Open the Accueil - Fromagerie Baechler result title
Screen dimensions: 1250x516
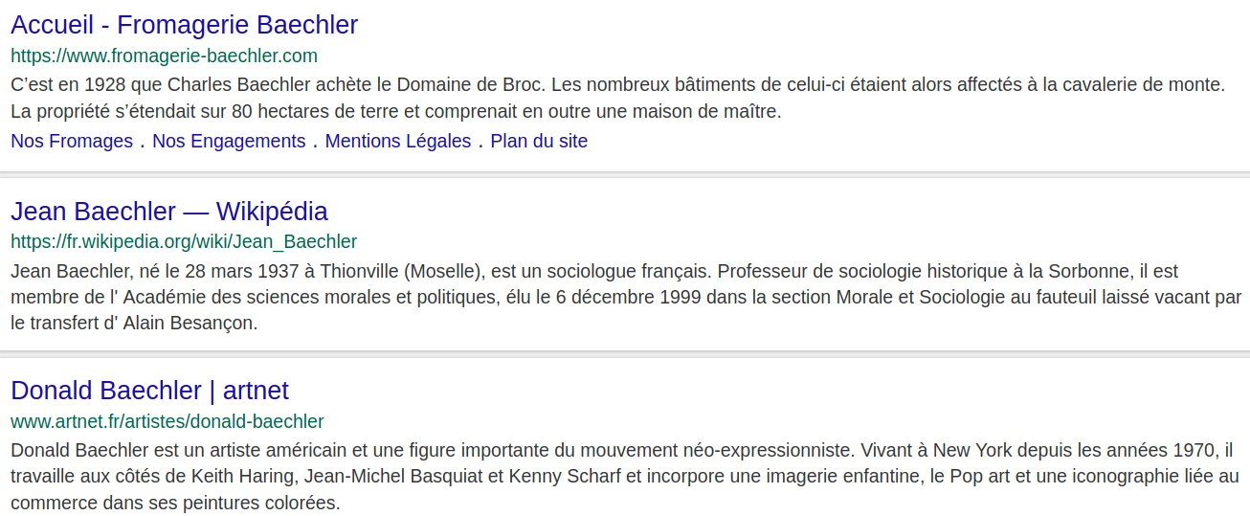(184, 25)
